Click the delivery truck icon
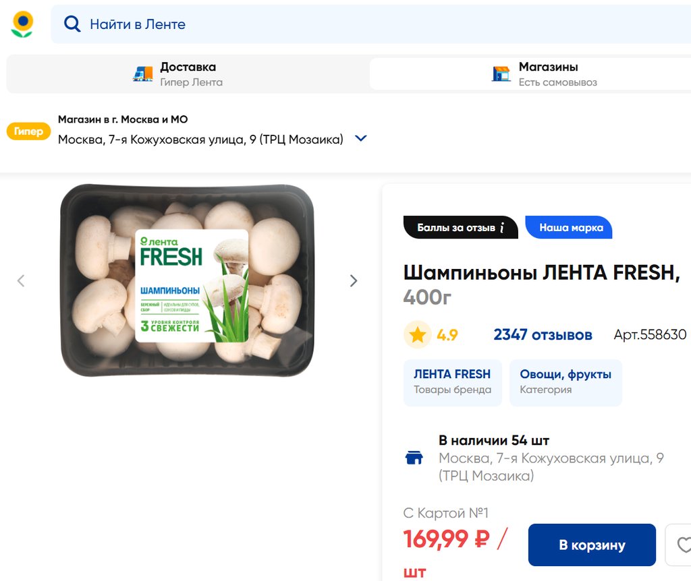This screenshot has height=581, width=691. pyautogui.click(x=143, y=74)
